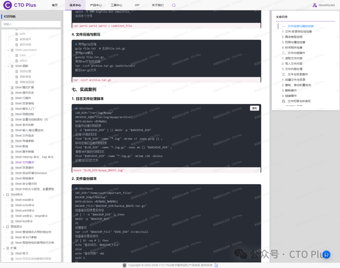Open '局部变量' under Shell 函数
The height and width of the screenshot is (268, 340).
click(25, 71)
